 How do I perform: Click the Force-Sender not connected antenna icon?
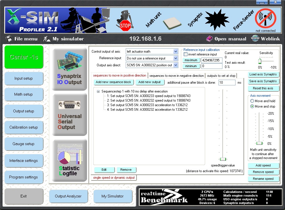point(265,18)
